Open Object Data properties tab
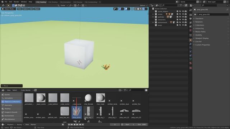 (190, 59)
